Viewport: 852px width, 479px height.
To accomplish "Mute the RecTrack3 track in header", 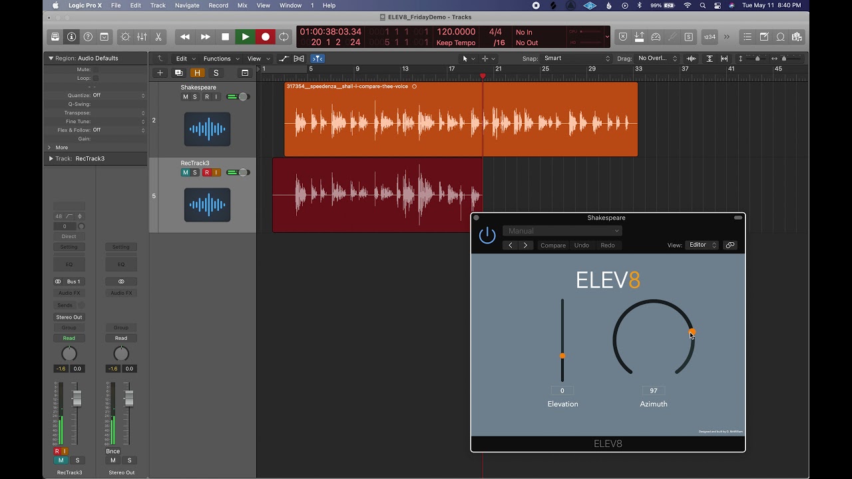I will point(186,172).
